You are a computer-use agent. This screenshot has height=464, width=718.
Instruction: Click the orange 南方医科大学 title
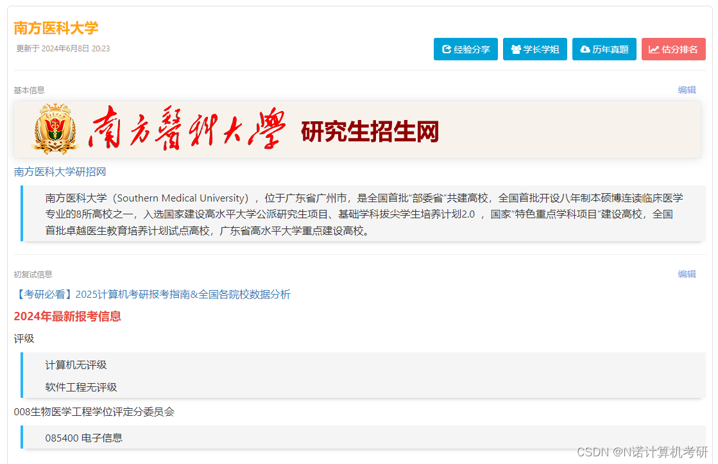(56, 28)
